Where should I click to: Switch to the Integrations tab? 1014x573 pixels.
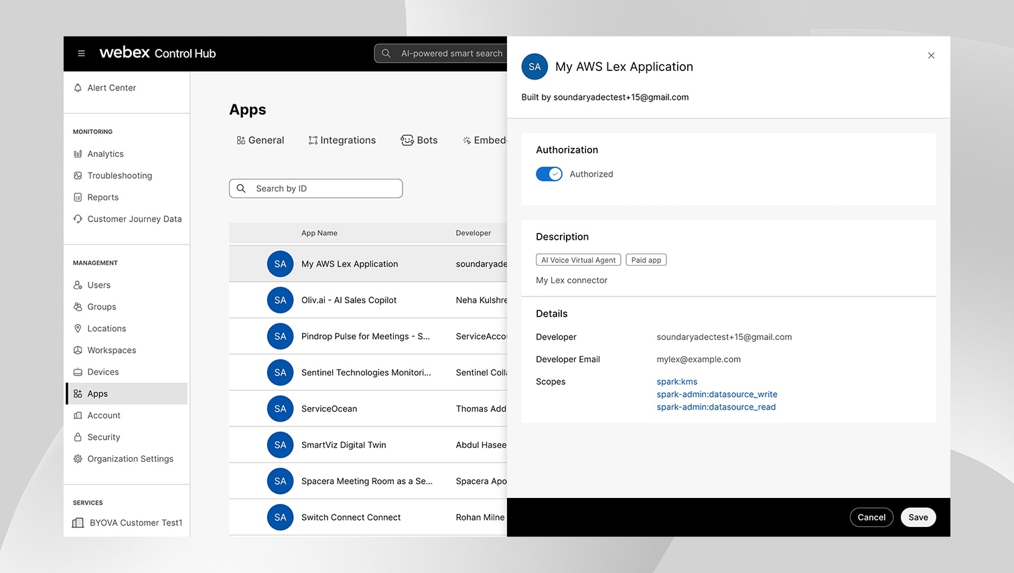[x=342, y=141]
